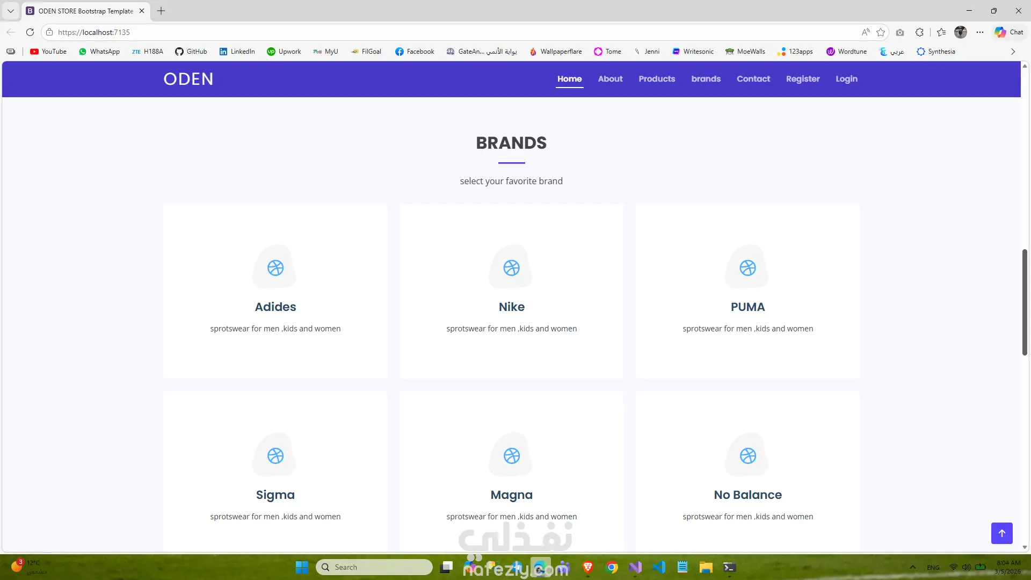1031x580 pixels.
Task: Click the Sigma brand dribbble icon
Action: pos(275,455)
